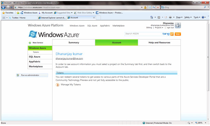Open the Windows Azure favorites bar link
This screenshot has height=126, width=210.
(29, 13)
